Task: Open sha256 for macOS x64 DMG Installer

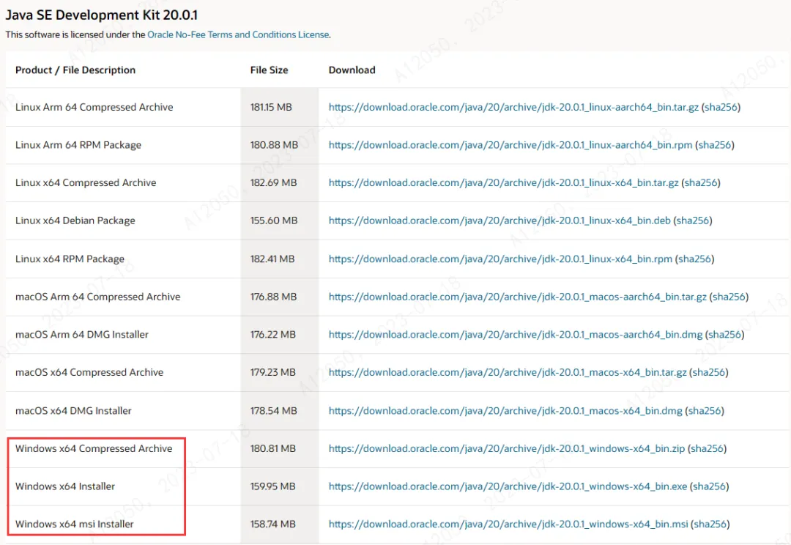Action: coord(705,411)
